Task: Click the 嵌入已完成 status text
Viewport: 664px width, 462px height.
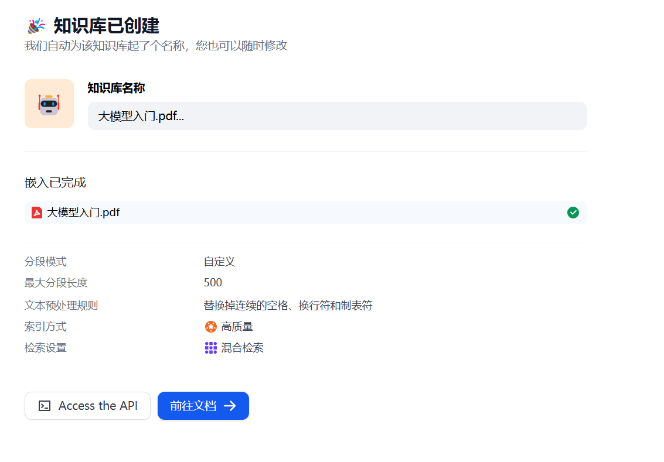Action: point(55,183)
